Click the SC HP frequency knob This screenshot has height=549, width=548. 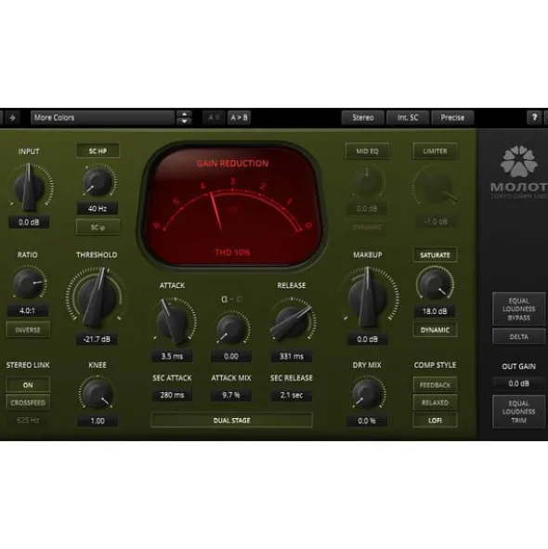98,181
